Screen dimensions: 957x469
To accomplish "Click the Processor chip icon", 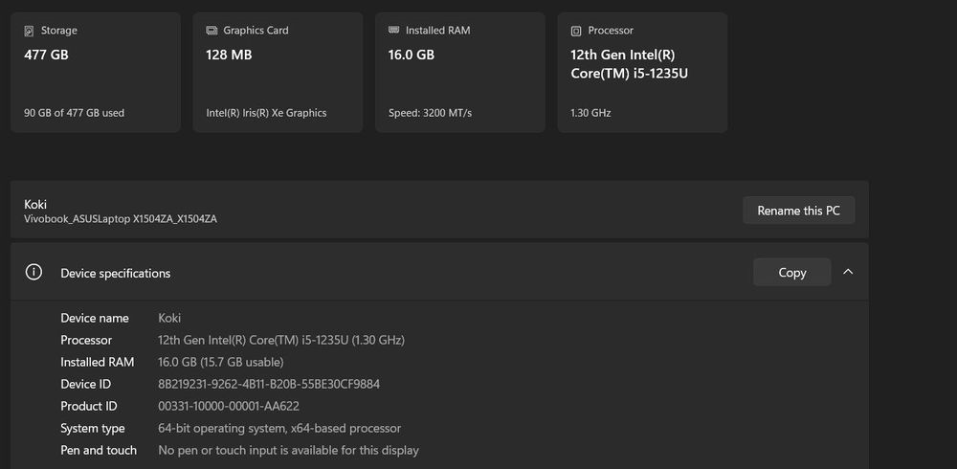I will pyautogui.click(x=576, y=31).
